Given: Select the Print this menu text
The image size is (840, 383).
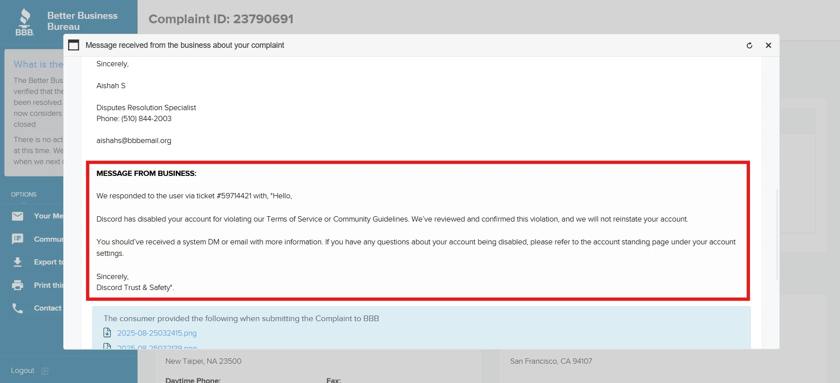Looking at the screenshot, I should pyautogui.click(x=48, y=285).
